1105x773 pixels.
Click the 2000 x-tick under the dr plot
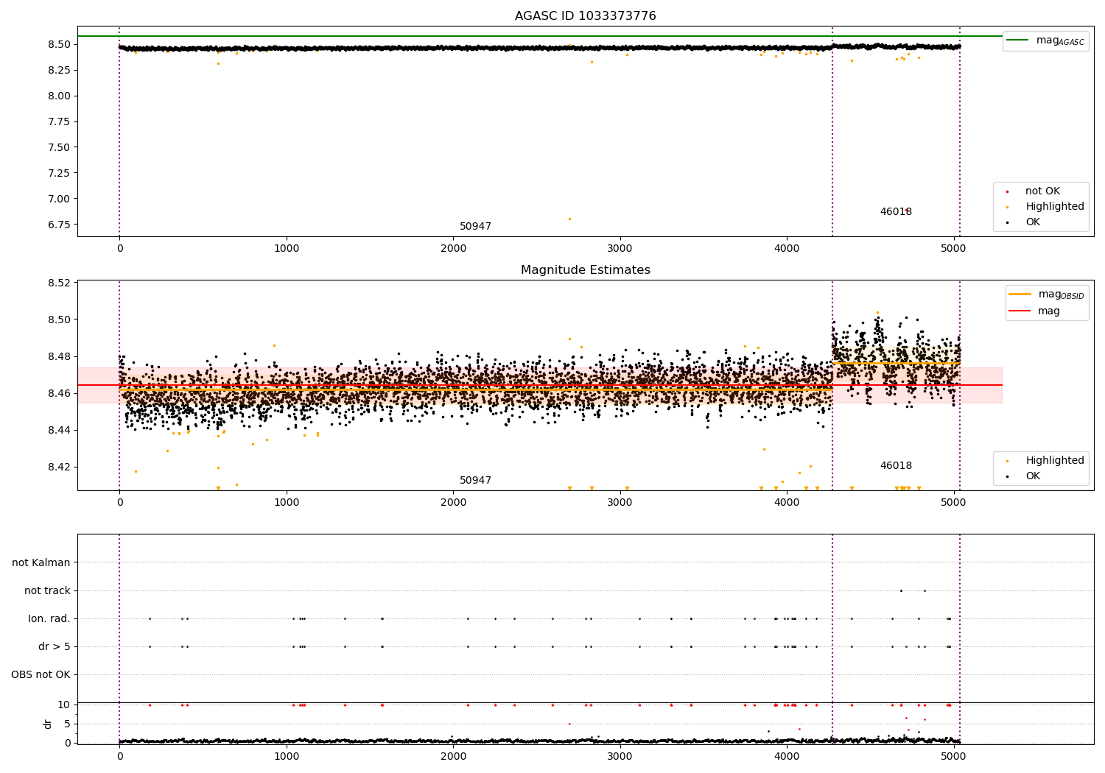(x=453, y=756)
